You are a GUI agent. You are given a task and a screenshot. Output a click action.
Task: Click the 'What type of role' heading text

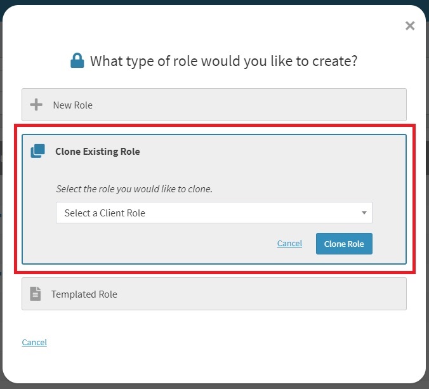223,61
